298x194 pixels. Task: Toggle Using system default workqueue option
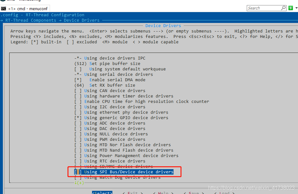click(x=120, y=69)
